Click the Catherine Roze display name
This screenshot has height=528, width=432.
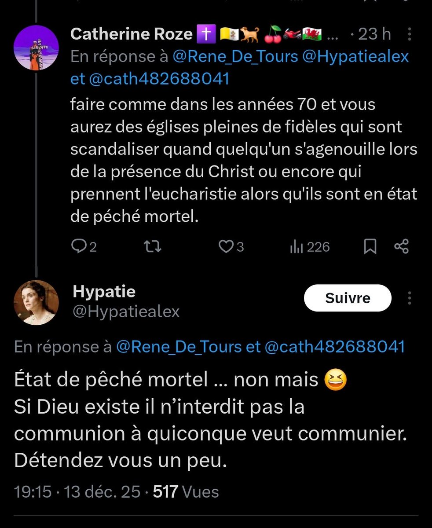coord(131,34)
